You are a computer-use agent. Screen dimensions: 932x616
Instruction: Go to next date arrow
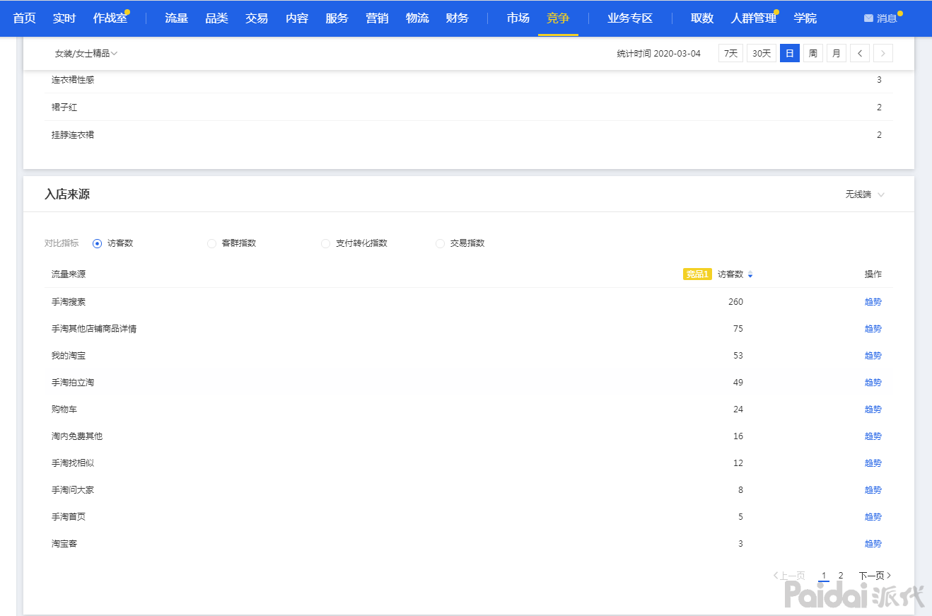pos(883,53)
